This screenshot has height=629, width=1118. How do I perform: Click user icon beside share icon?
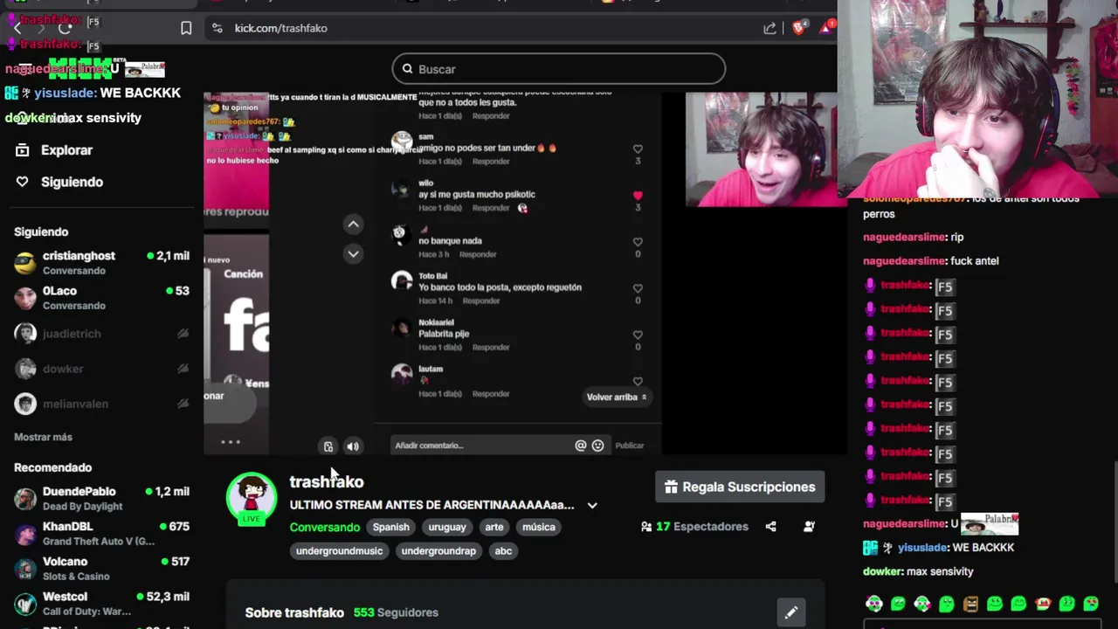point(809,527)
